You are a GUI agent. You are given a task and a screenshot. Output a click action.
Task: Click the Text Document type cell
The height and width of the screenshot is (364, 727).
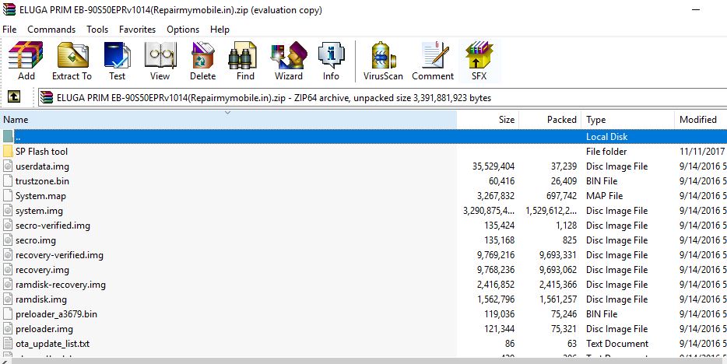click(617, 344)
